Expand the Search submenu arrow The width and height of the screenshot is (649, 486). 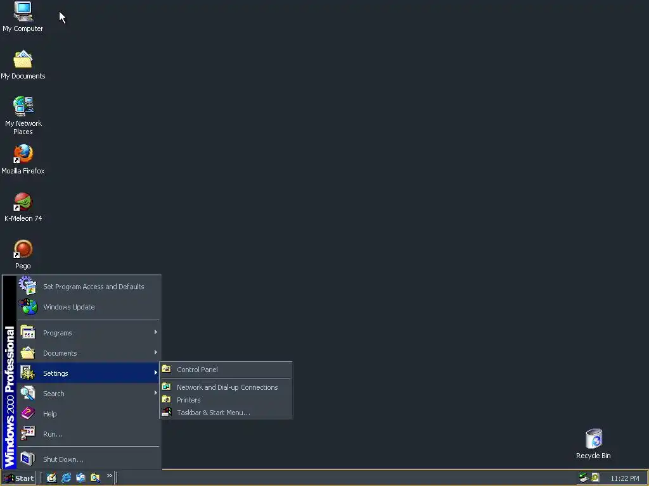156,393
